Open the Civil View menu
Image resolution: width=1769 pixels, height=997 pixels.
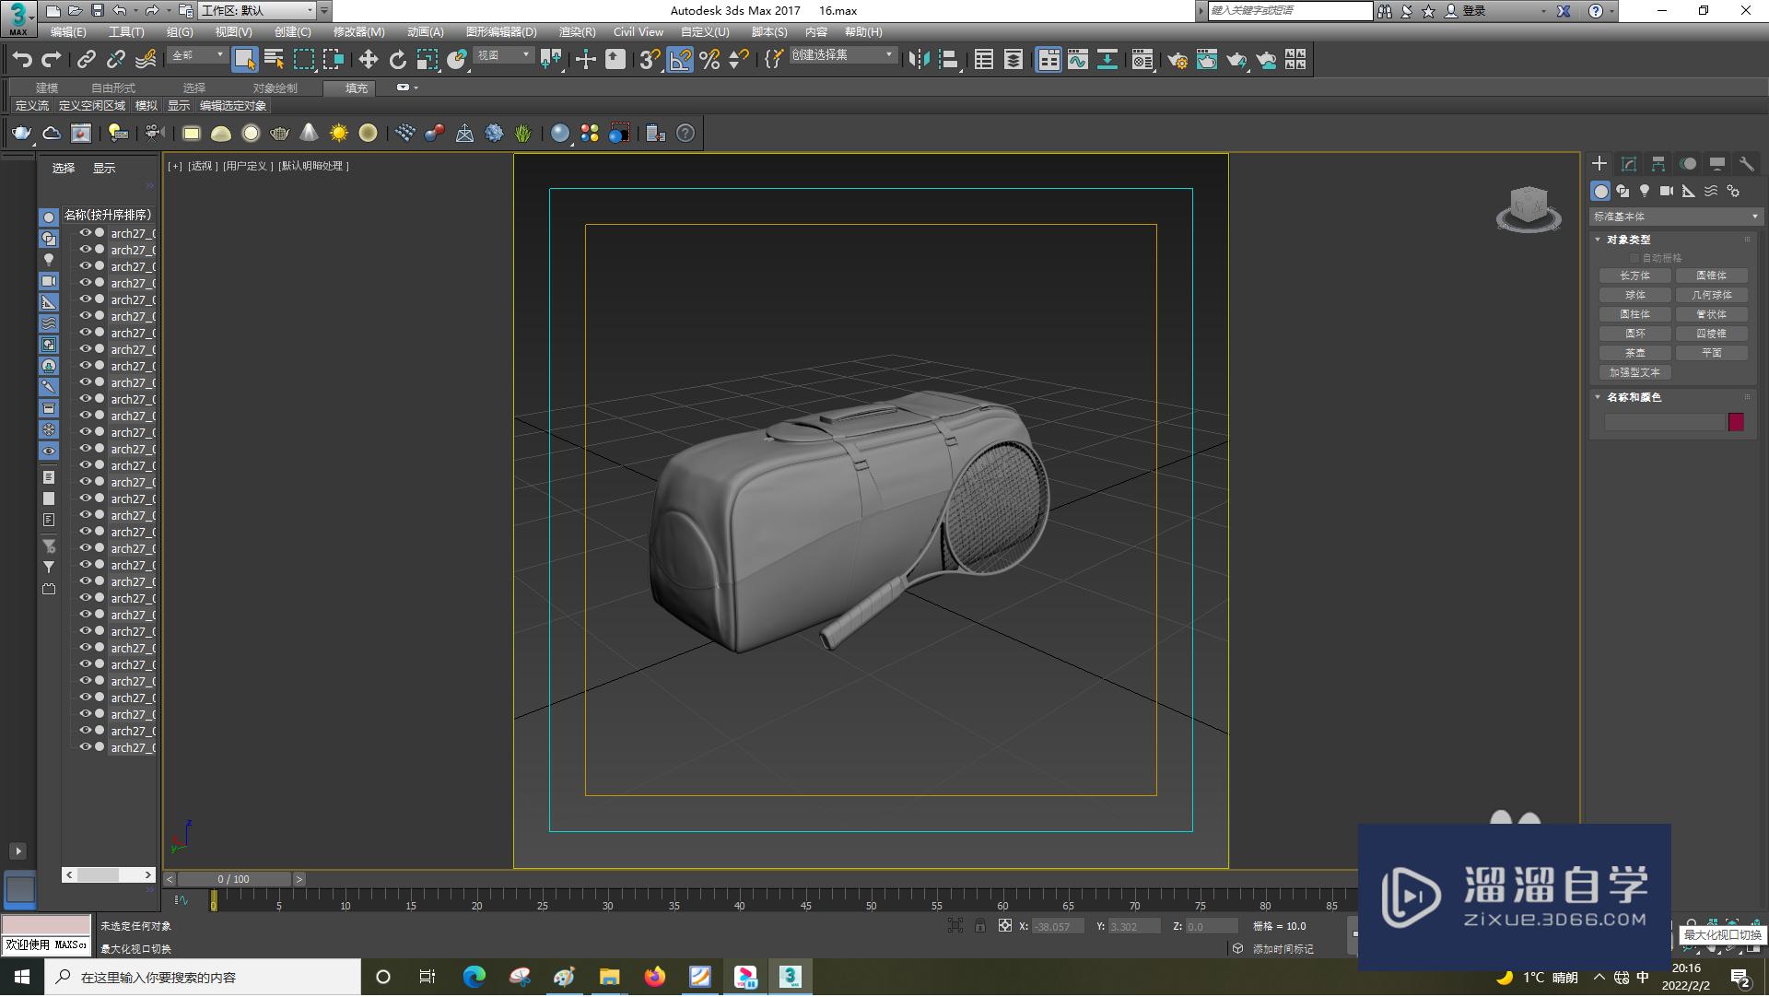point(638,32)
